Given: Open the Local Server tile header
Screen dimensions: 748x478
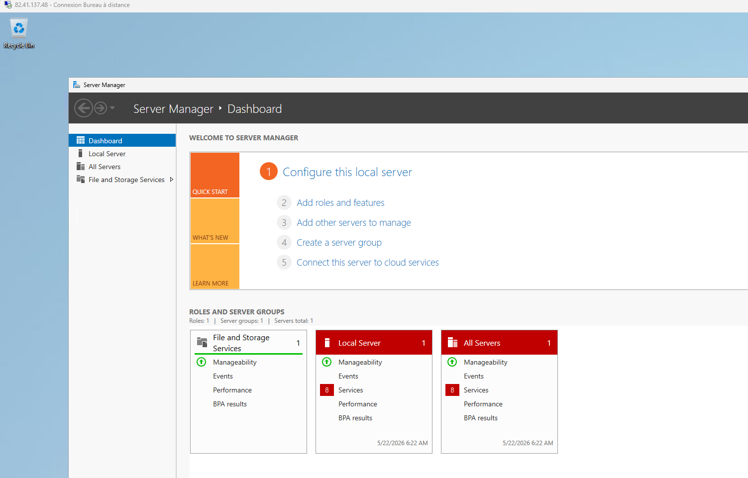Looking at the screenshot, I should (374, 343).
